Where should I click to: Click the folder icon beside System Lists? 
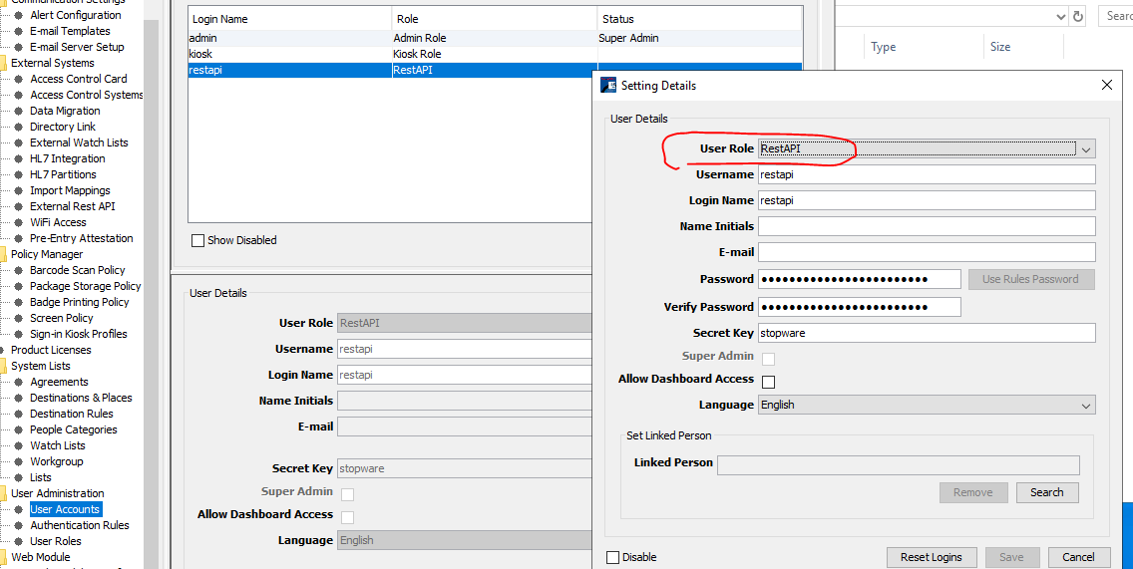pyautogui.click(x=3, y=366)
